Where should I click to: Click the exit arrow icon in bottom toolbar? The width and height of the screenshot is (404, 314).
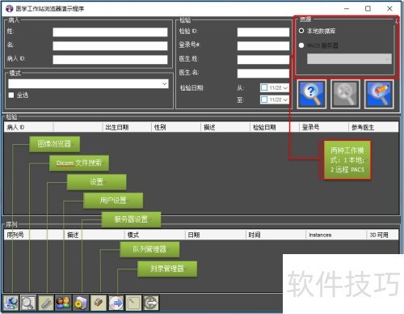(151, 303)
